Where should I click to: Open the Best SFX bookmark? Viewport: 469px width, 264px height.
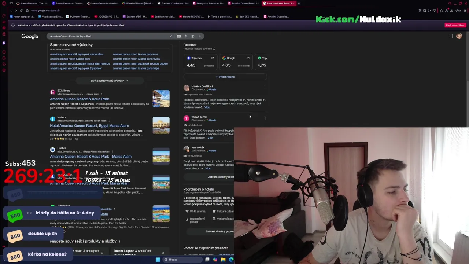[x=247, y=16]
